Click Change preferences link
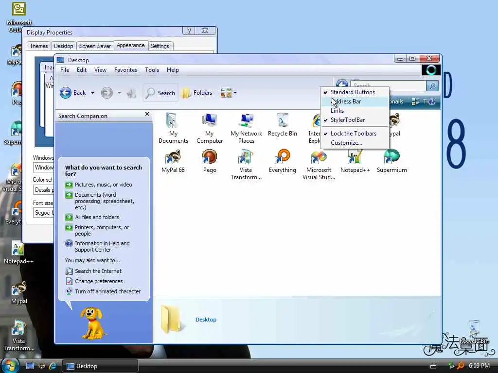The image size is (498, 373). (x=99, y=281)
